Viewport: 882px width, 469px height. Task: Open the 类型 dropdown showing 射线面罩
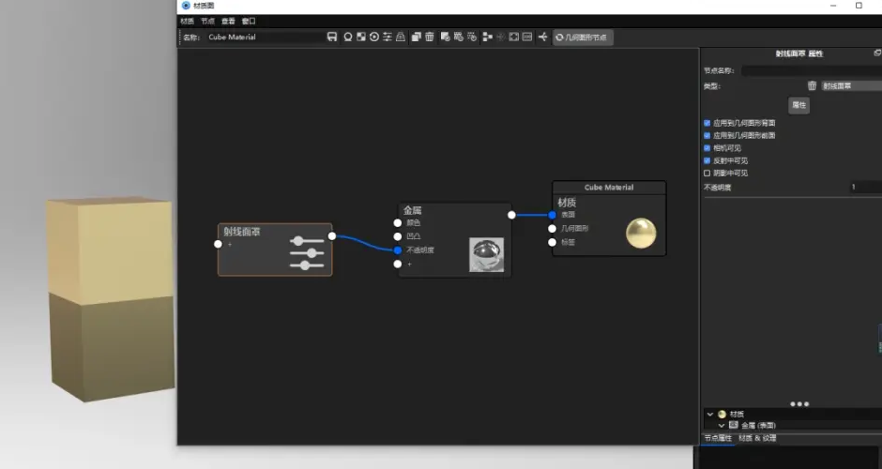[x=851, y=86]
